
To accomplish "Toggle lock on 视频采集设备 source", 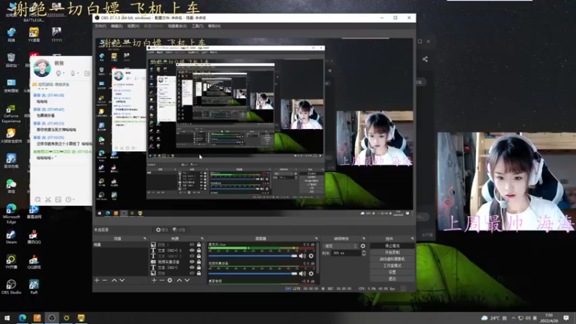I will pos(199,262).
